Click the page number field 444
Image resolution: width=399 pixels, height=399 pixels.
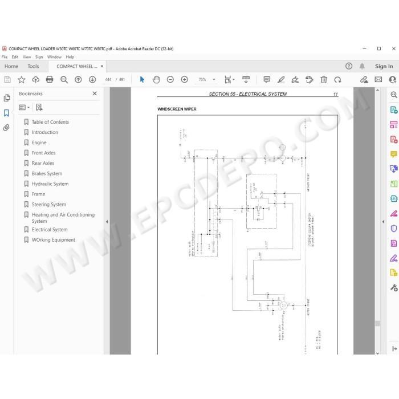click(x=108, y=80)
